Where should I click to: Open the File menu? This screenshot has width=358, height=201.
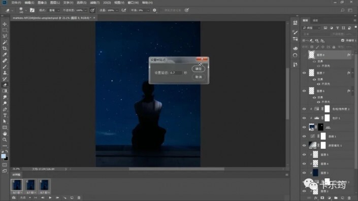click(16, 3)
